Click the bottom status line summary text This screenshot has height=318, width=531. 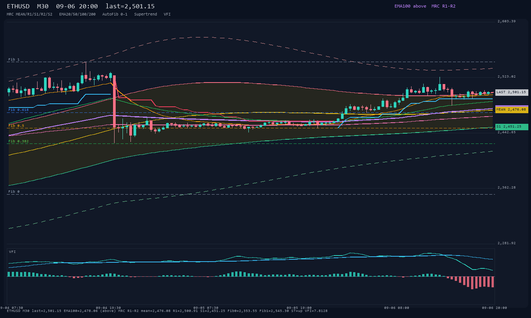167,311
